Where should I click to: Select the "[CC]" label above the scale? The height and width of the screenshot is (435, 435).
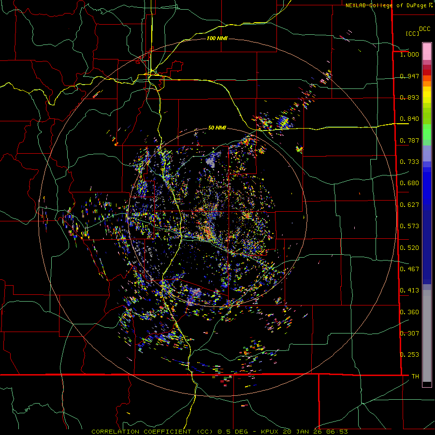click(412, 33)
